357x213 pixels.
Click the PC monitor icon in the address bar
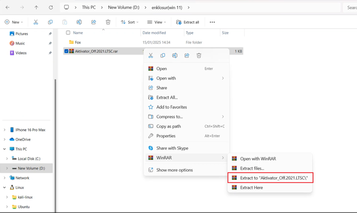point(66,7)
